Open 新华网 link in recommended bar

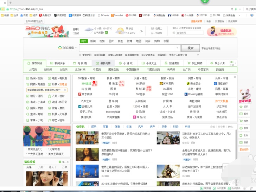tap(48, 70)
